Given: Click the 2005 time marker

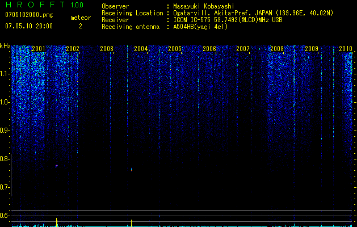Looking at the screenshot, I should coord(175,49).
